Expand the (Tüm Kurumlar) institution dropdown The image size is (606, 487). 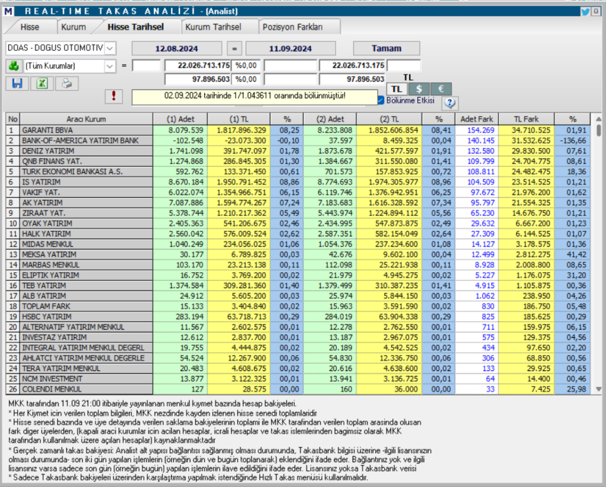click(110, 66)
